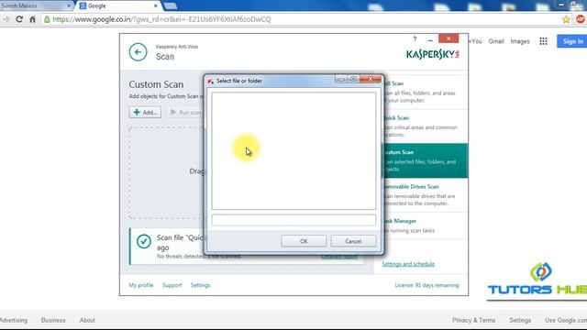Open the Settings link in Kaspersky footer
The height and width of the screenshot is (330, 587).
[x=200, y=285]
